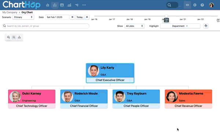The height and width of the screenshot is (137, 220).
Task: Click Jan '16 on the timeline
Action: [x=94, y=19]
